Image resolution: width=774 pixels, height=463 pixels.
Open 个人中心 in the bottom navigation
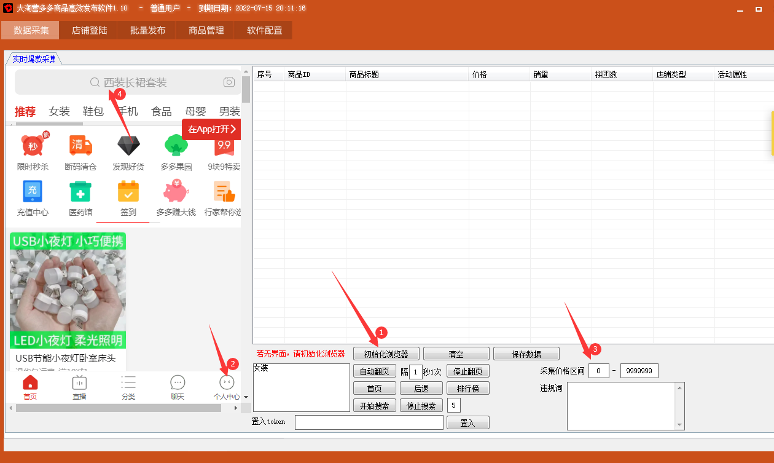click(x=227, y=388)
